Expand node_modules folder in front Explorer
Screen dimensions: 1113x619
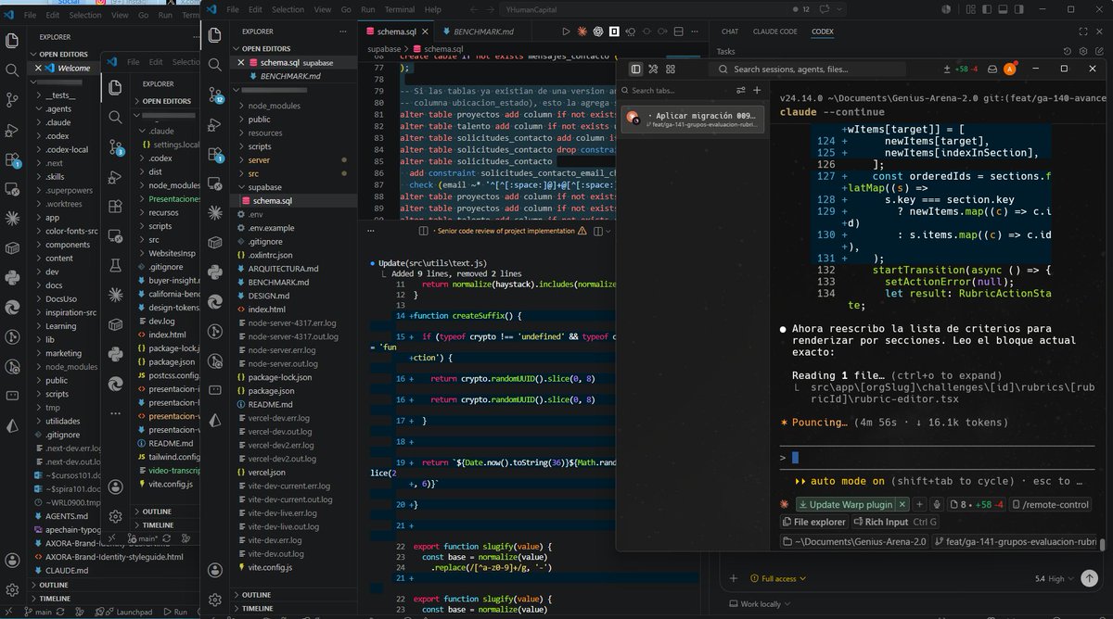pos(274,106)
